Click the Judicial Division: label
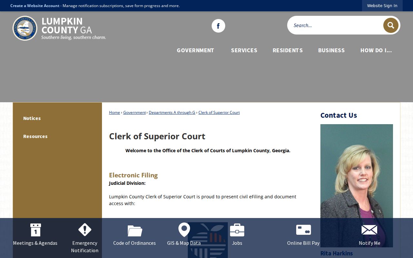 pyautogui.click(x=127, y=183)
